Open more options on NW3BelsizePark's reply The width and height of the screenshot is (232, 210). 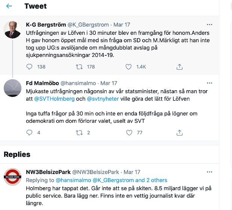(210, 172)
